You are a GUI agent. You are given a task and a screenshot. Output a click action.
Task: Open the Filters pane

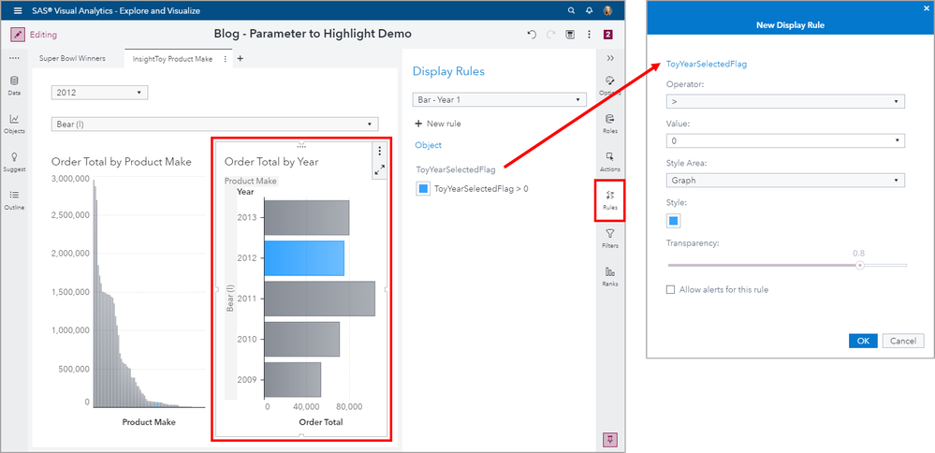(610, 239)
